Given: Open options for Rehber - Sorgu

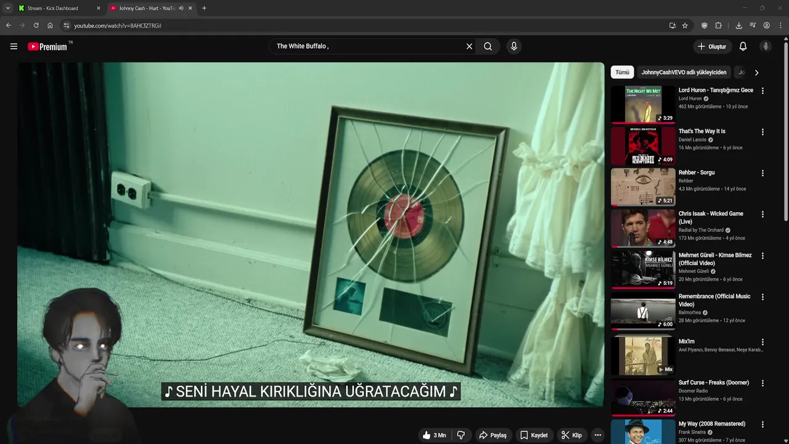Looking at the screenshot, I should (x=762, y=173).
